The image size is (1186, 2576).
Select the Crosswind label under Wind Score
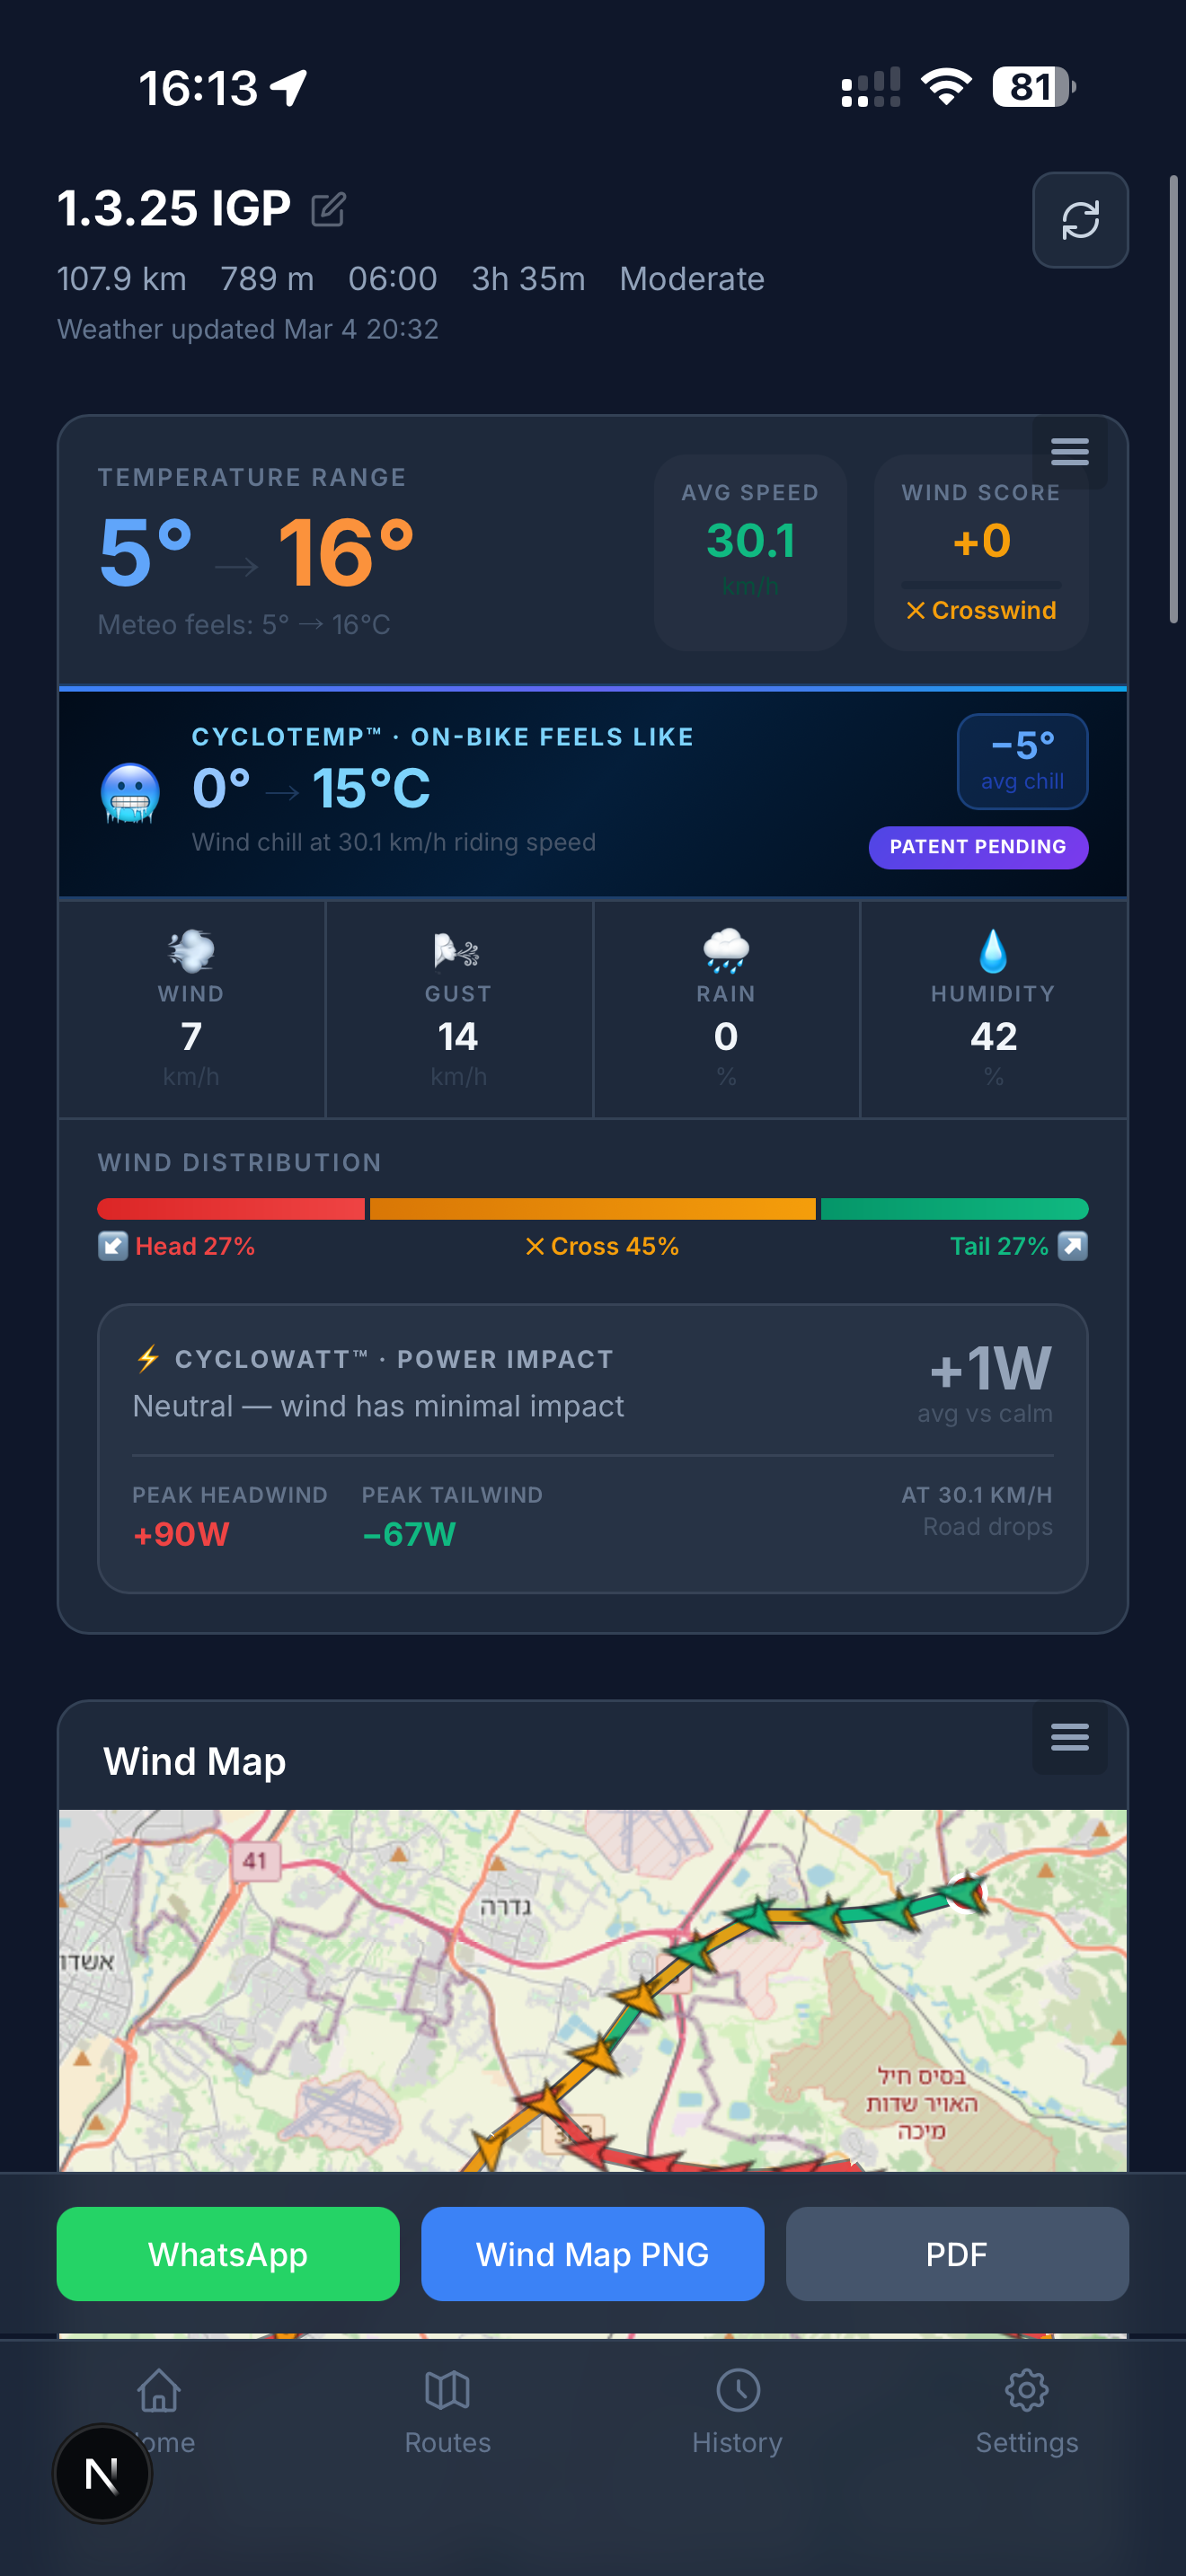click(980, 609)
